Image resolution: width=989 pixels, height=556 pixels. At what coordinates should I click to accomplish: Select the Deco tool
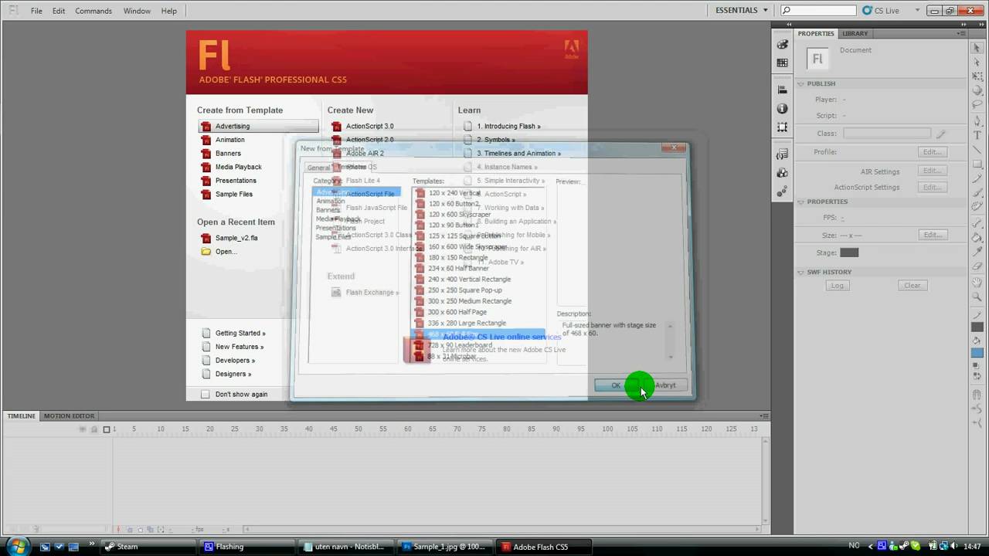(x=977, y=208)
